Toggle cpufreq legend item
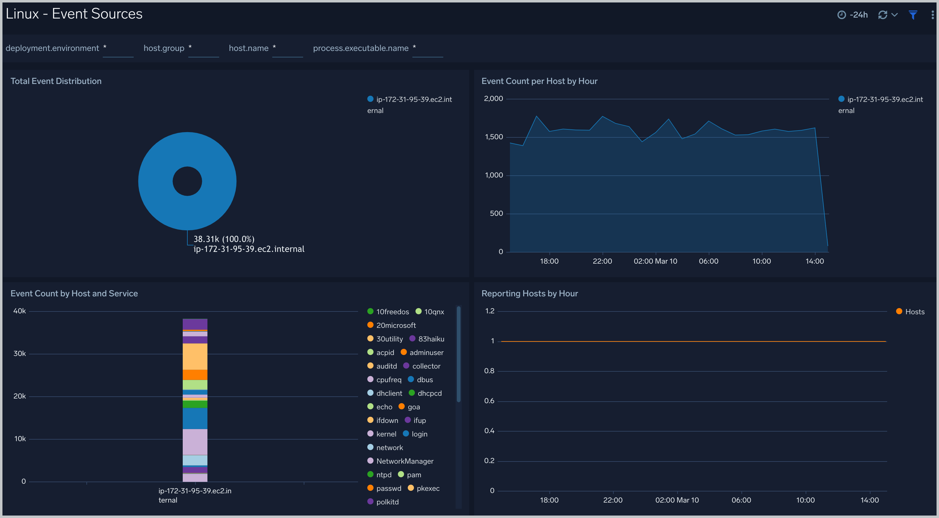Viewport: 939px width, 518px height. pos(384,379)
